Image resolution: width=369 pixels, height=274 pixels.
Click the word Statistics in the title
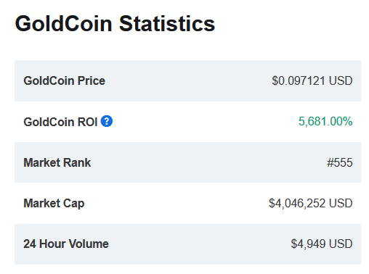167,24
